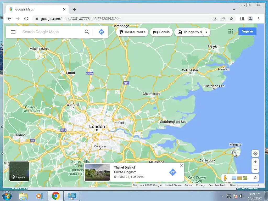The width and height of the screenshot is (268, 201).
Task: Open the Terms link
Action: pos(188,185)
